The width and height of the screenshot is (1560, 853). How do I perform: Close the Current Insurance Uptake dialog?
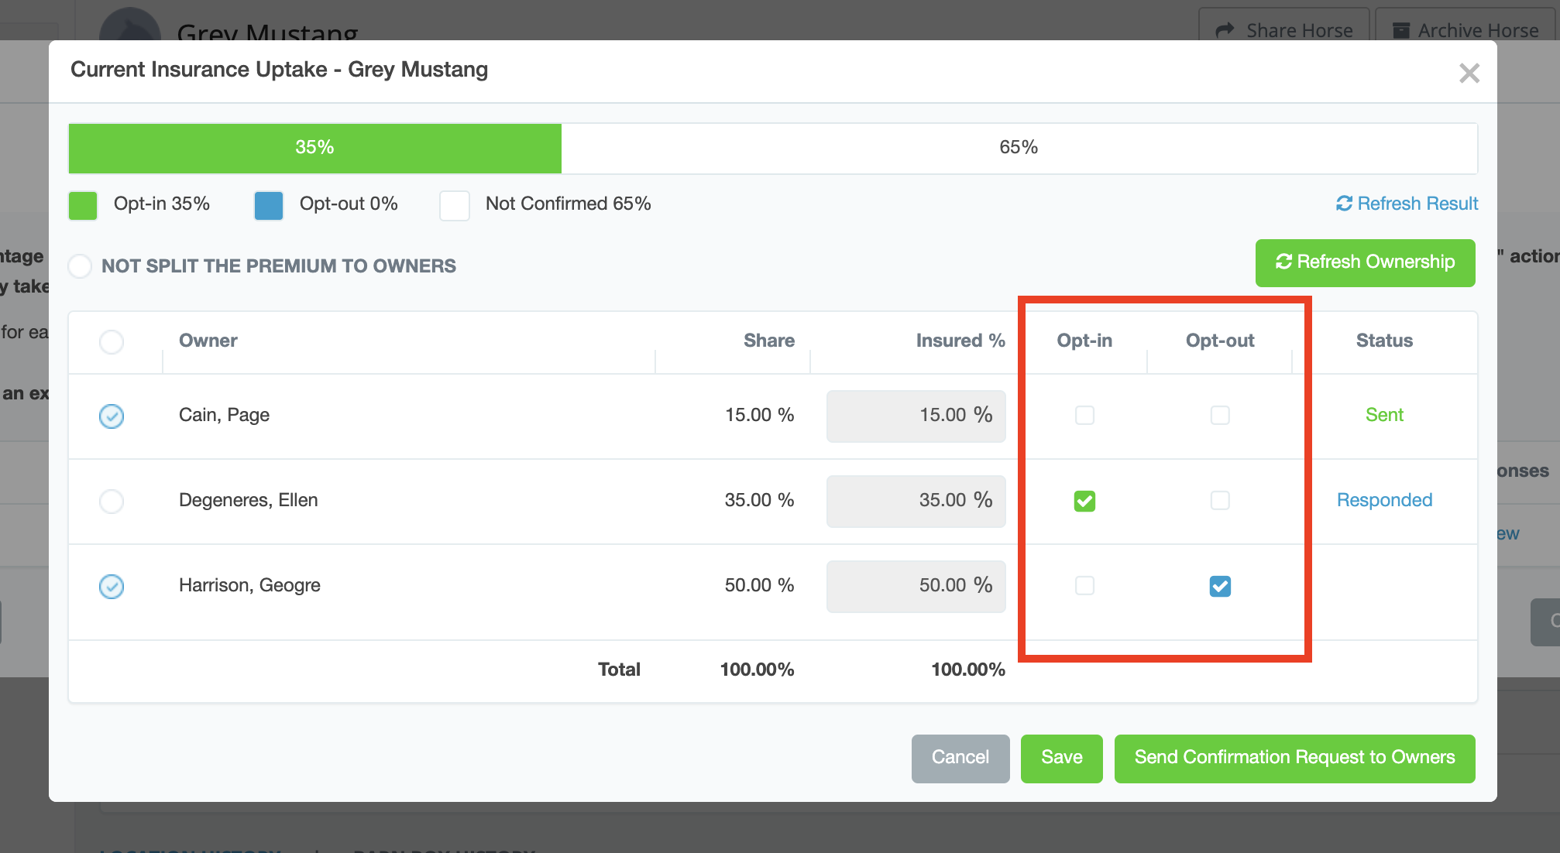coord(1469,74)
